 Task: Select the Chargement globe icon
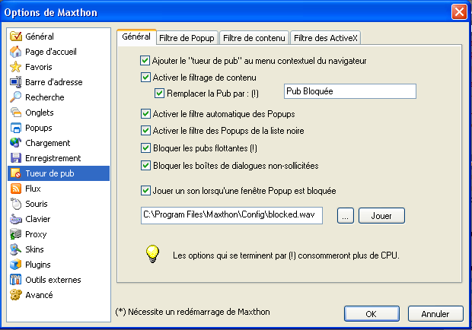[16, 143]
